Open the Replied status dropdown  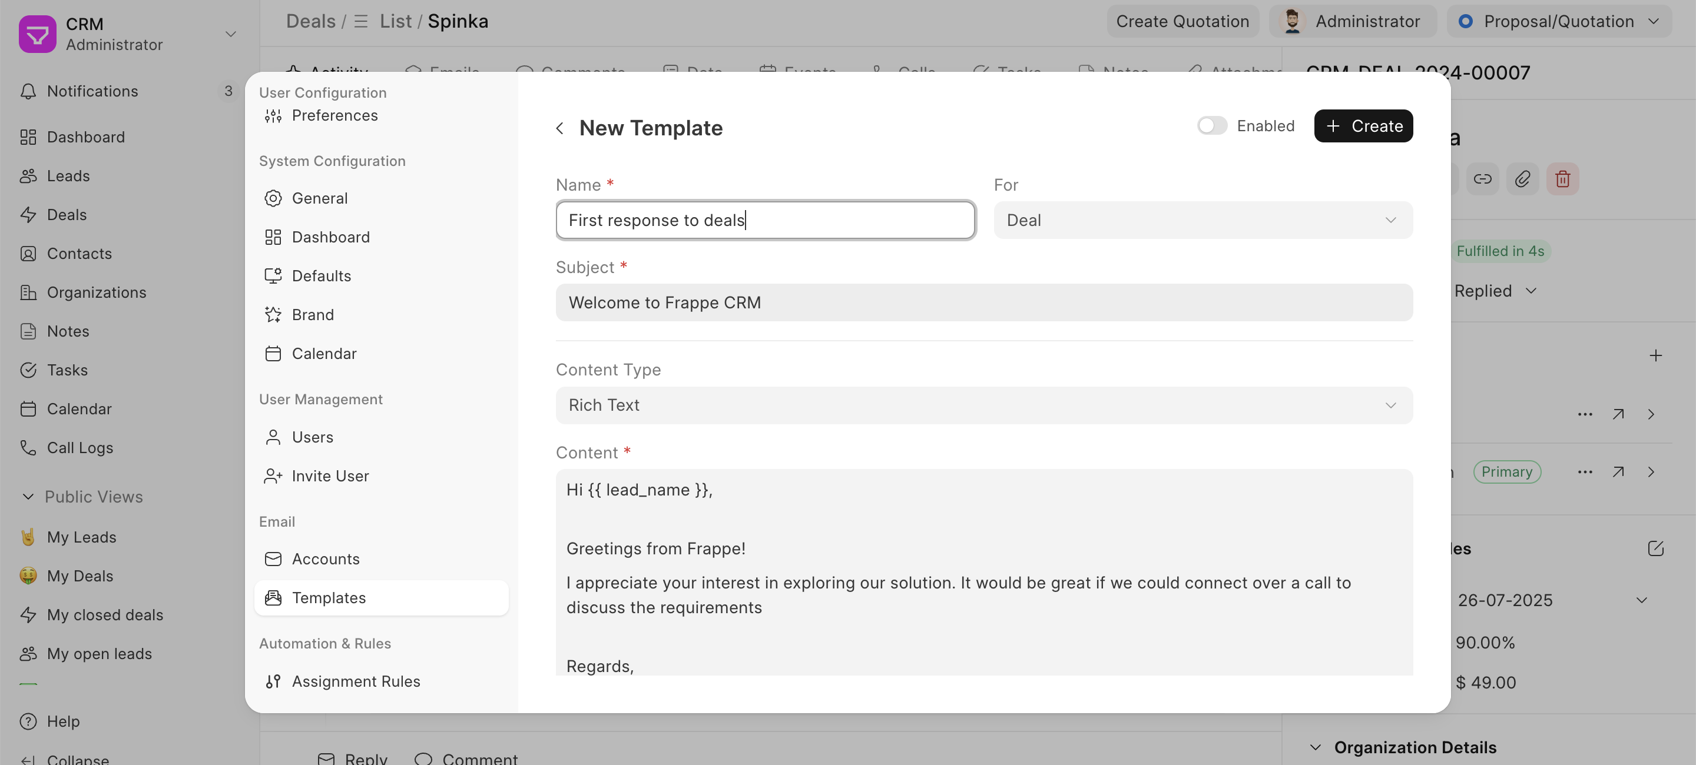coord(1495,291)
